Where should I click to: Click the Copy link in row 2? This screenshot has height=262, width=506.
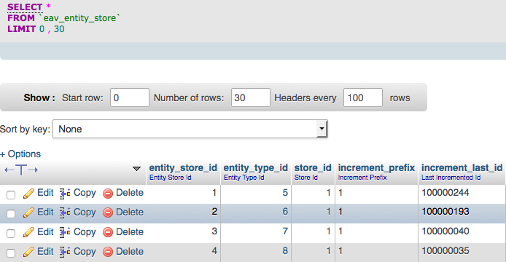[85, 213]
